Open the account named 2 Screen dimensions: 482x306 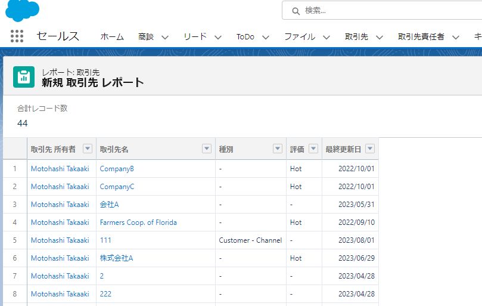pos(102,276)
